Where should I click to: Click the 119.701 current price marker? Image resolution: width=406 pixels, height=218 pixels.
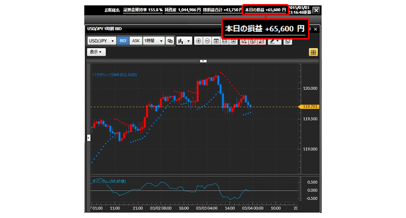309,106
